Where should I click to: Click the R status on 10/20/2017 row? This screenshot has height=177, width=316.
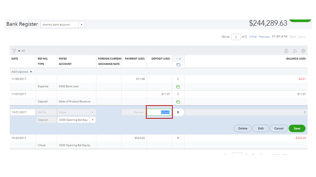(178, 138)
